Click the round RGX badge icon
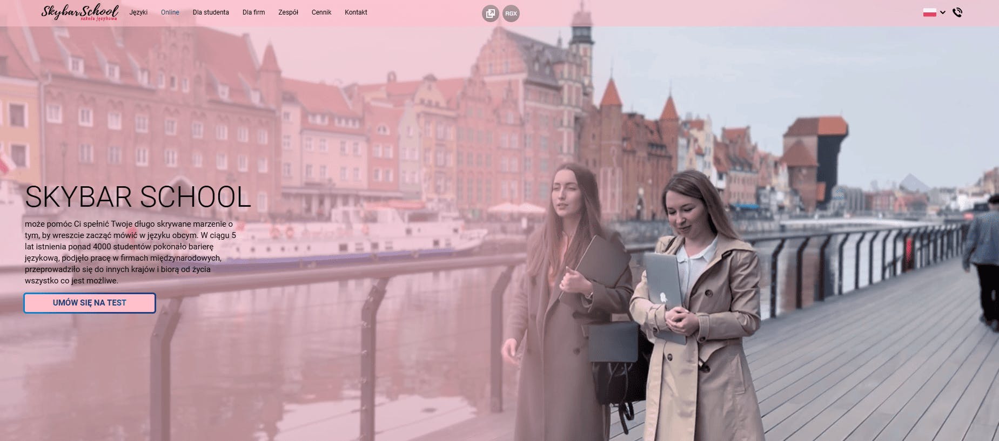Image resolution: width=999 pixels, height=441 pixels. [x=511, y=13]
